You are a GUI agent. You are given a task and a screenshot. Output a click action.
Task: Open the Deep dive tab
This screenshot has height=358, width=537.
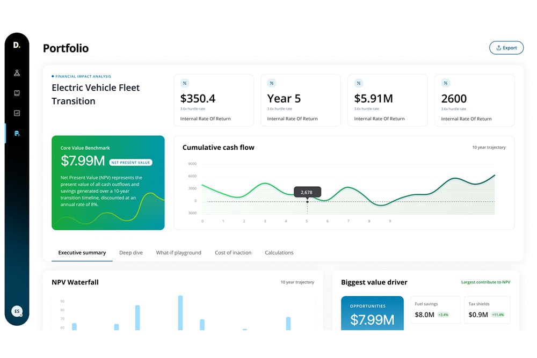tap(131, 253)
